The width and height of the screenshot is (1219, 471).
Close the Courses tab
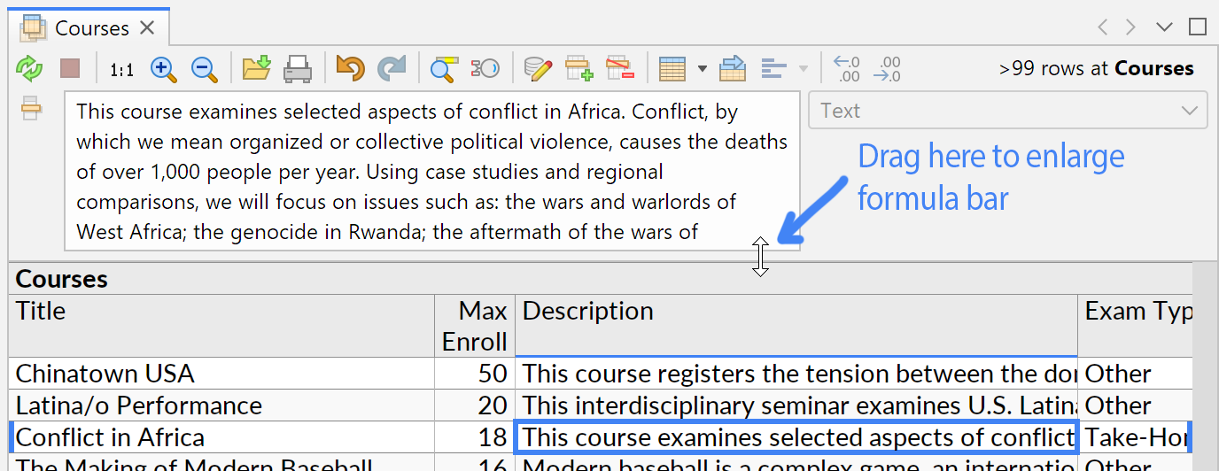tap(147, 27)
